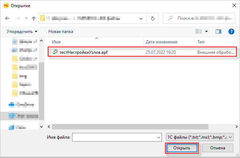Go up one folder level
240x158 pixels.
[34, 18]
